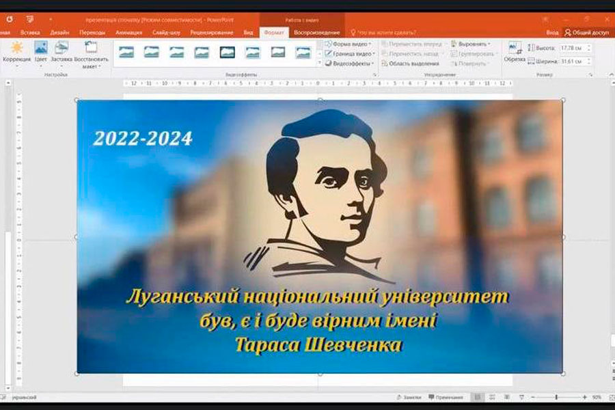
Task: Switch to the Вид (View) tab
Action: tap(248, 33)
